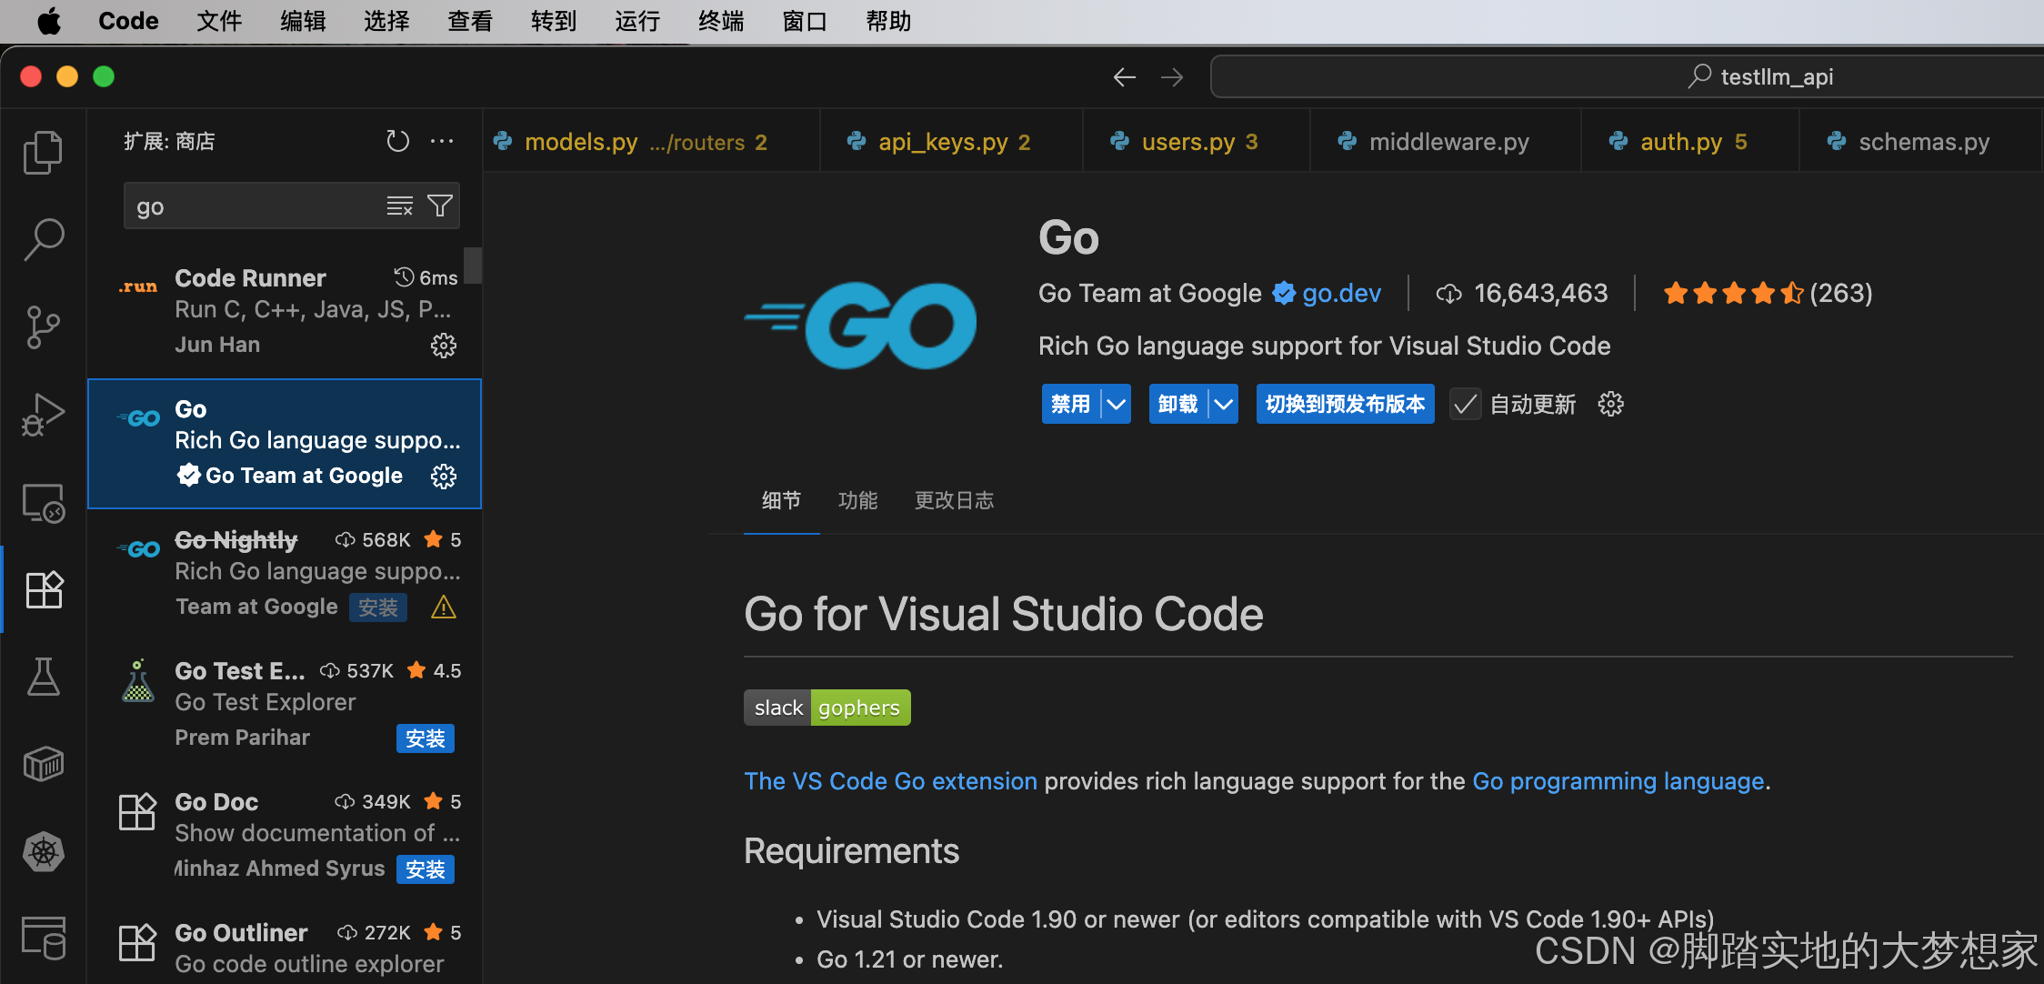Click the Go Team at Google publisher name

point(1149,293)
